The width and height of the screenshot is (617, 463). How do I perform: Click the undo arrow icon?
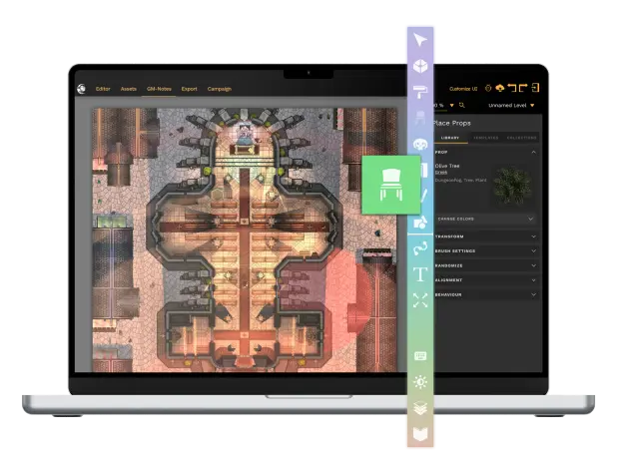click(x=511, y=88)
